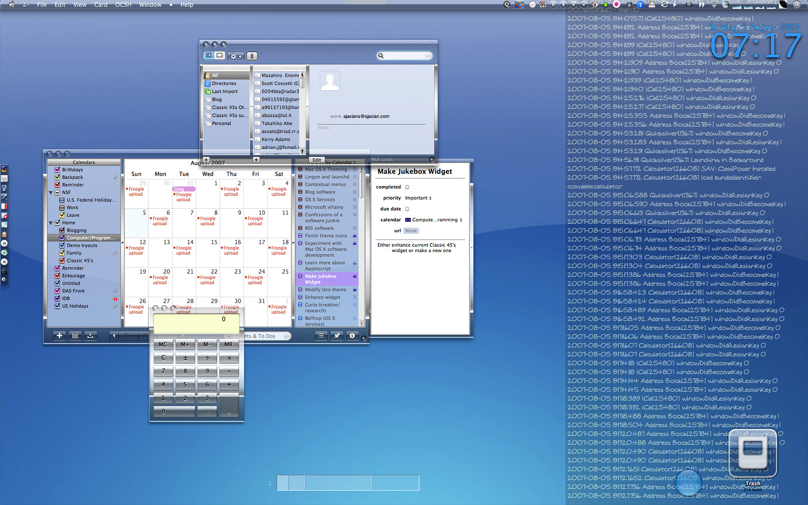The image size is (808, 505).
Task: Toggle the mini-month view in iCal
Action: 75,336
